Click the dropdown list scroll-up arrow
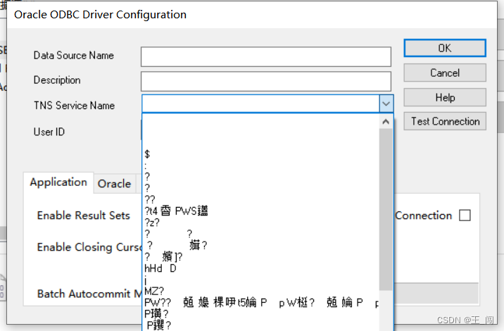 click(386, 122)
